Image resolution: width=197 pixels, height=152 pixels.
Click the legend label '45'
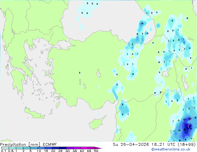(x=89, y=151)
